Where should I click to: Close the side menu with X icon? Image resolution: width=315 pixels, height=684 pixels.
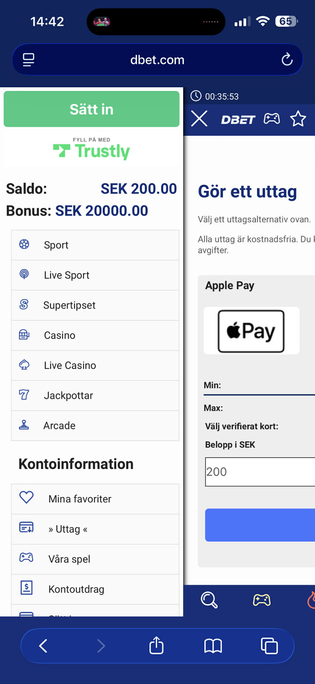coord(199,119)
